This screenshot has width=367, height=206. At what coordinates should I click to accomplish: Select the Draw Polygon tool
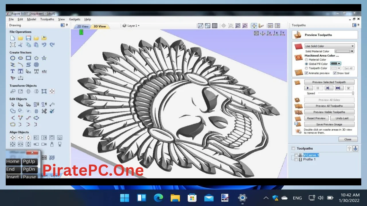point(36,58)
